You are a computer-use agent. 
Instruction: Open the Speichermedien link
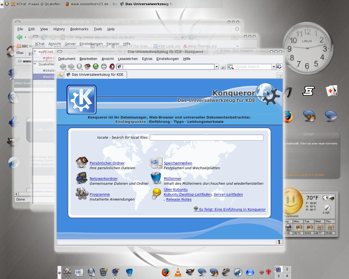(x=178, y=163)
